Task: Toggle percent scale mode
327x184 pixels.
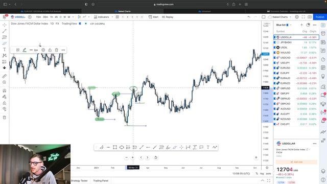Action: coord(256,174)
